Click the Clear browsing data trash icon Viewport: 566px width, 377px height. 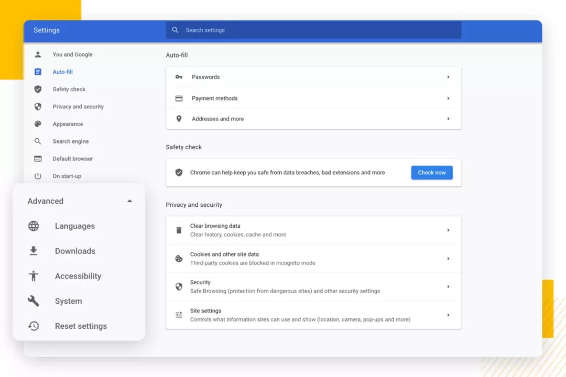point(179,230)
